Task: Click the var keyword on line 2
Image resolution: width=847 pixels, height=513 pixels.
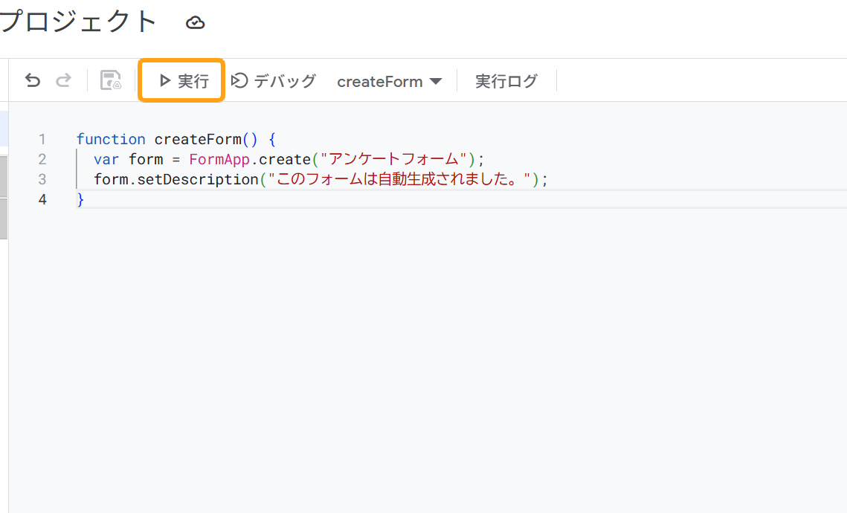Action: [x=106, y=159]
